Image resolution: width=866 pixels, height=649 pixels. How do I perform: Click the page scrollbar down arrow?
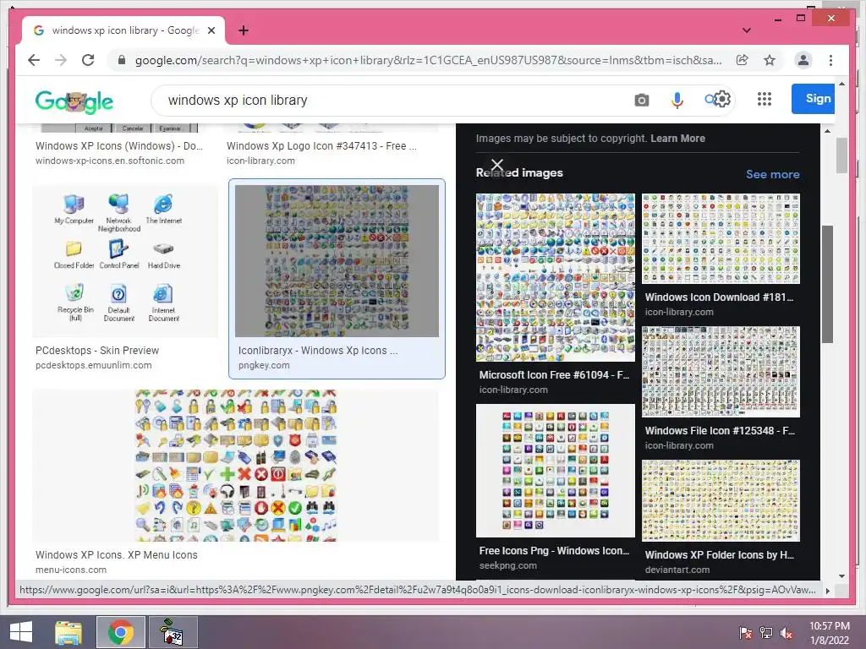pos(841,576)
